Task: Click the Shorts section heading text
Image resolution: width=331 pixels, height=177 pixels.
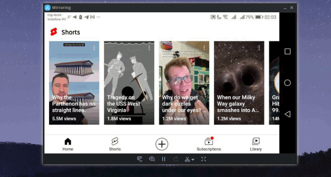Action: pos(71,32)
